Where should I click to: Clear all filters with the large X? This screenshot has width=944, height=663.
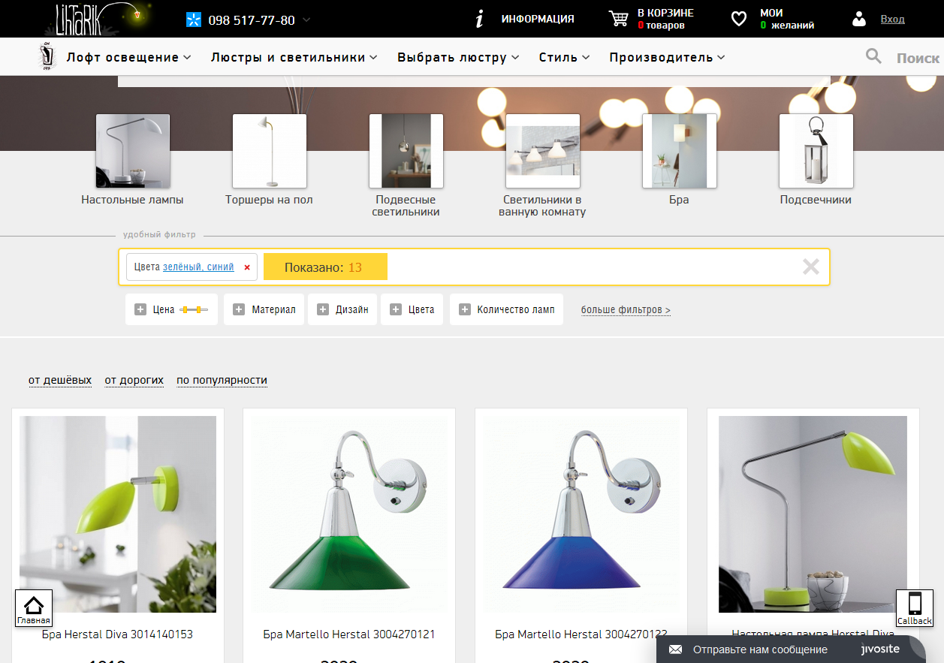pyautogui.click(x=810, y=267)
